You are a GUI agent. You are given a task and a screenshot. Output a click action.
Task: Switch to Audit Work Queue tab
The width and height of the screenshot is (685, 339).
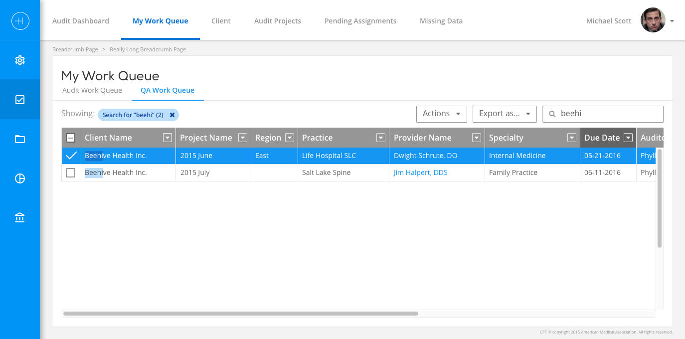pos(92,90)
